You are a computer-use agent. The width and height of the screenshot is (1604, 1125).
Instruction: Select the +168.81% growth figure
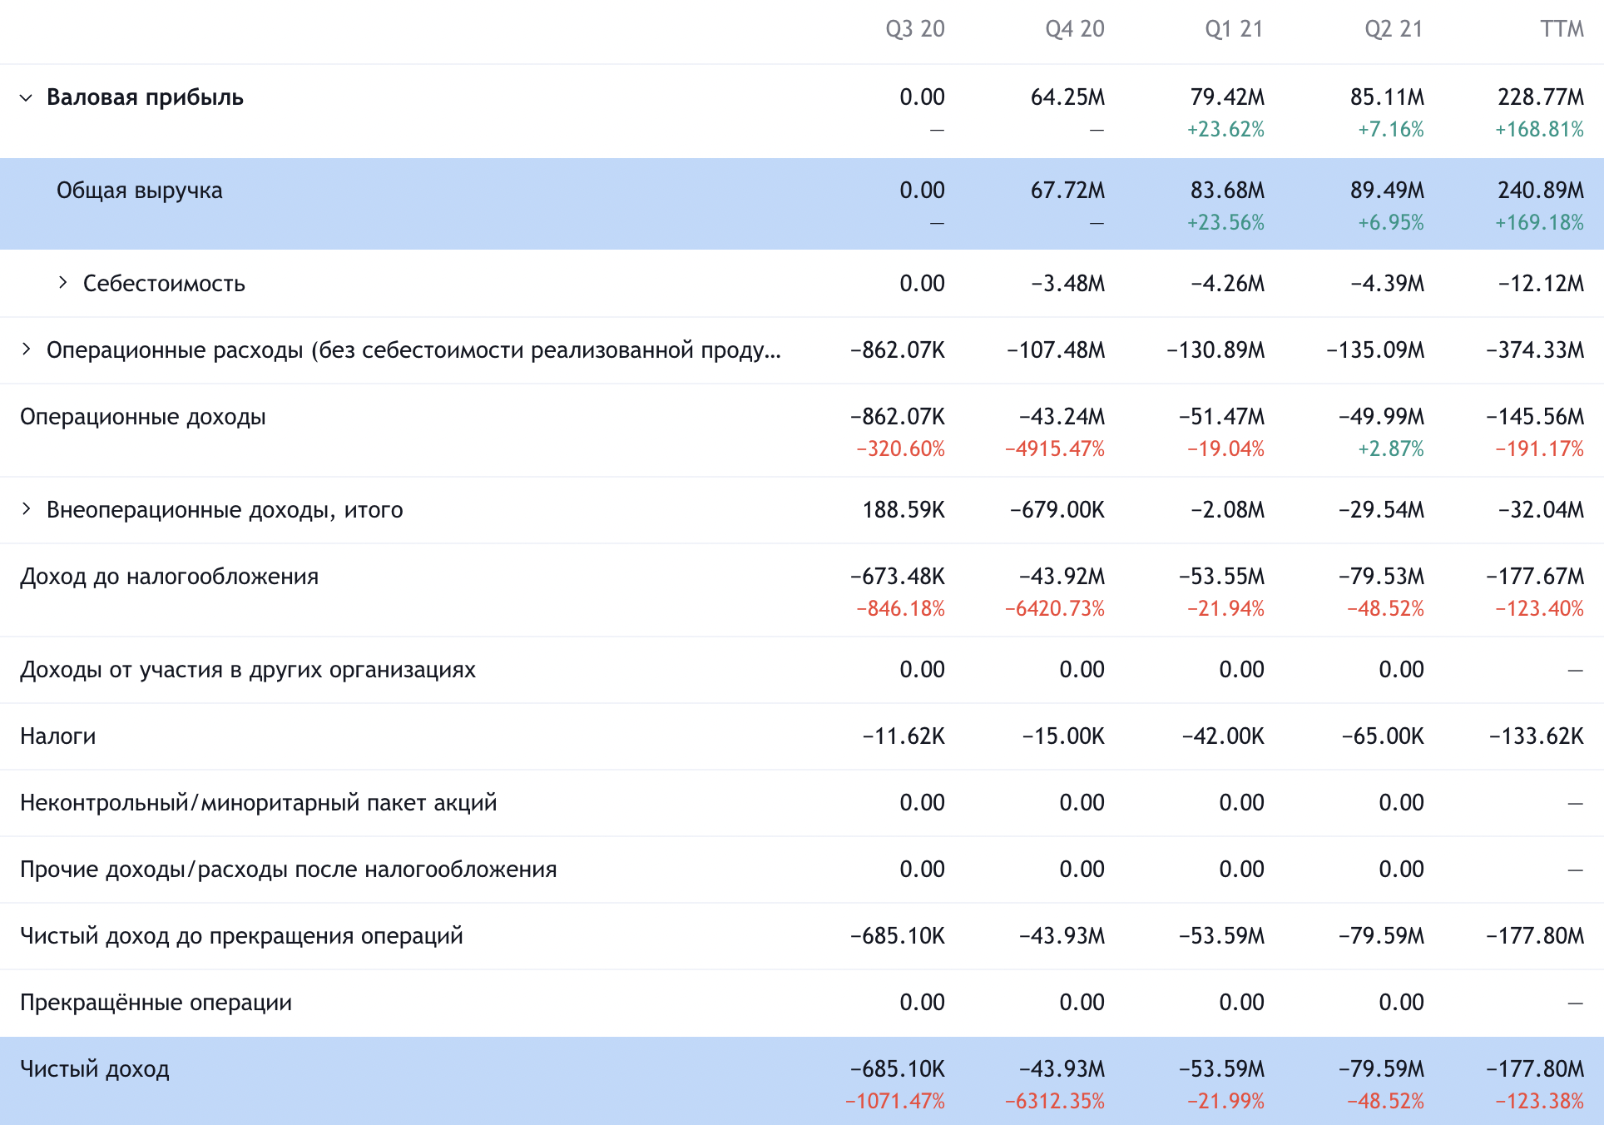(1539, 130)
